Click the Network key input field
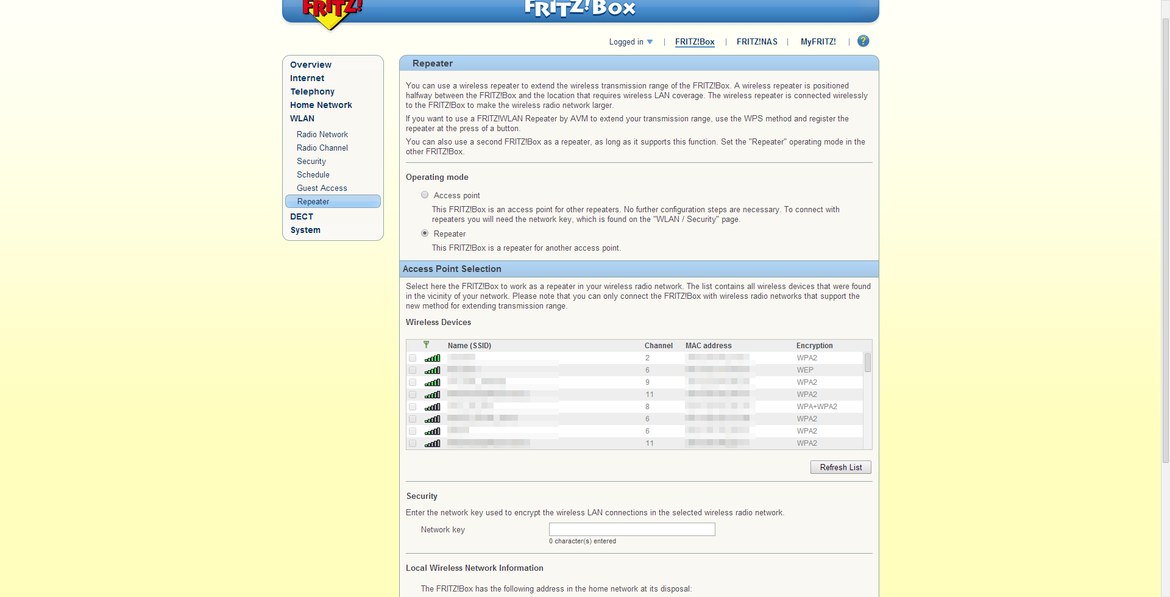This screenshot has width=1170, height=597. click(632, 529)
